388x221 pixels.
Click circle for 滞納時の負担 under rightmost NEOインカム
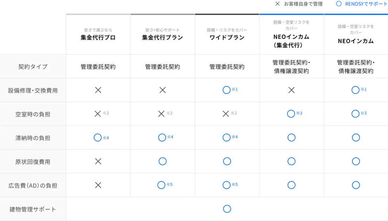click(x=356, y=138)
